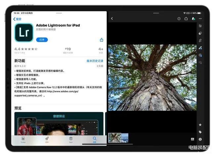Tap the blue 打开 button
Viewport: 215px width, 157px height.
tap(42, 40)
